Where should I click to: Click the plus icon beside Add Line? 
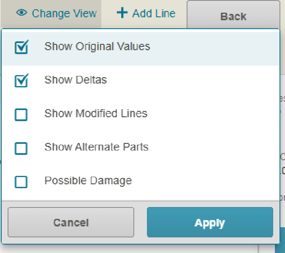(122, 13)
